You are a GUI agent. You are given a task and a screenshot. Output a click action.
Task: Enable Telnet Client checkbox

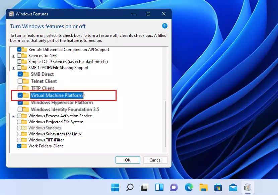tap(20, 81)
